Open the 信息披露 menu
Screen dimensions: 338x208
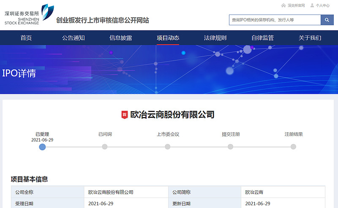[121, 38]
